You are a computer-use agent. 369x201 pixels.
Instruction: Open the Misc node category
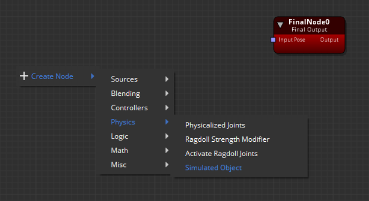pyautogui.click(x=118, y=165)
